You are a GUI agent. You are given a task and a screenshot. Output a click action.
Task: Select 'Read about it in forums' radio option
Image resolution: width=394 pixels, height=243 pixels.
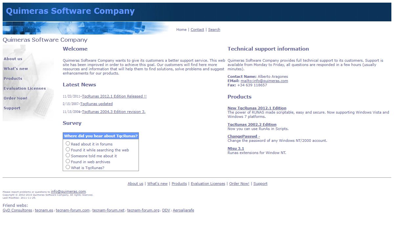click(x=68, y=144)
